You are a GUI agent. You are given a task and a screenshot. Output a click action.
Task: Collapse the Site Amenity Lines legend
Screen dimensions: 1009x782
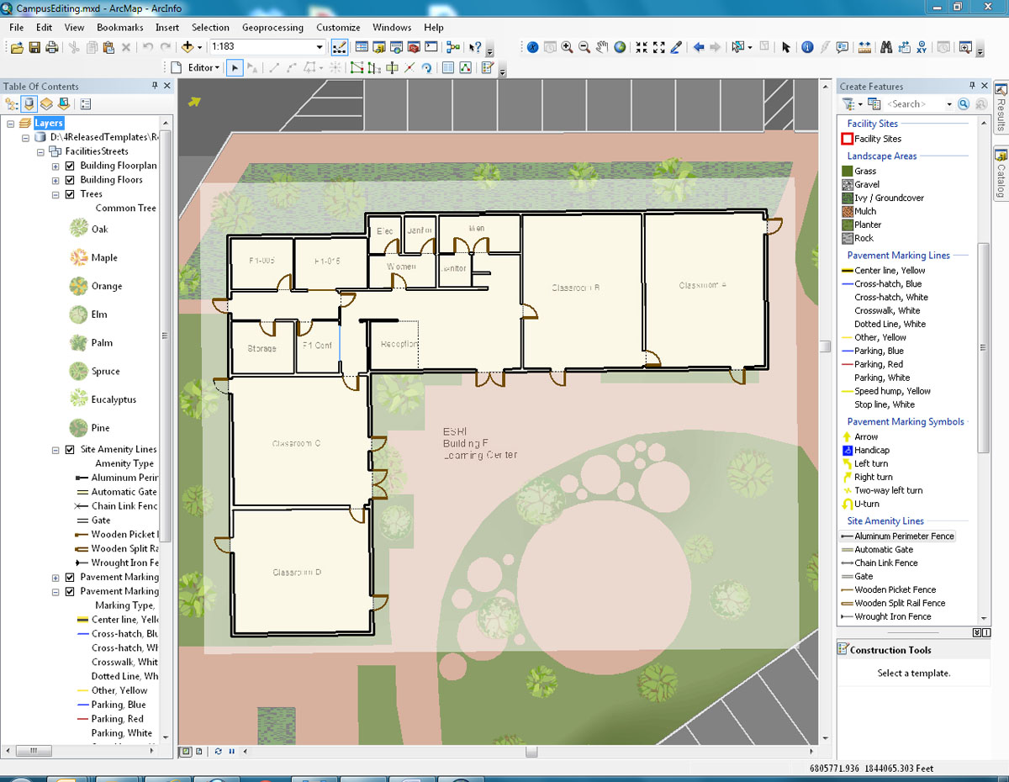(55, 450)
